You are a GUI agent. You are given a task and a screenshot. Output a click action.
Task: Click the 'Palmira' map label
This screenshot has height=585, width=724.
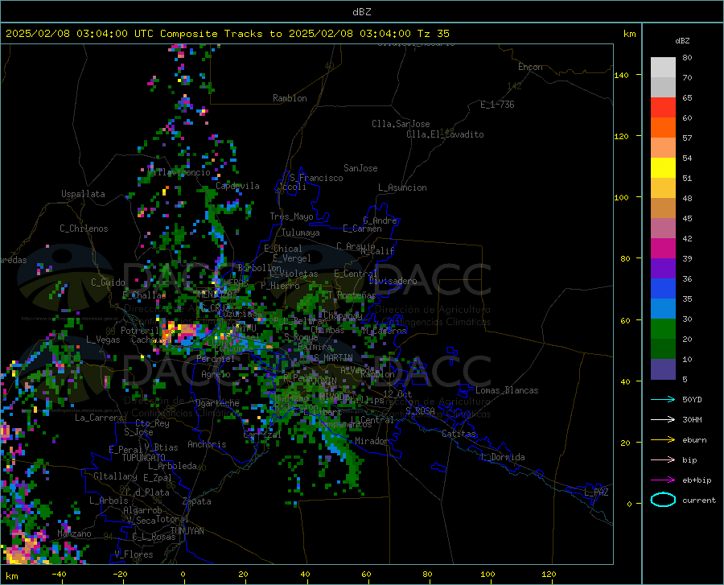click(315, 346)
